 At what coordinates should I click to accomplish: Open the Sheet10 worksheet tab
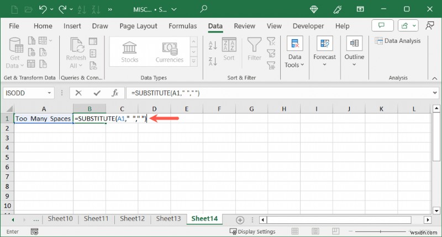[60, 219]
